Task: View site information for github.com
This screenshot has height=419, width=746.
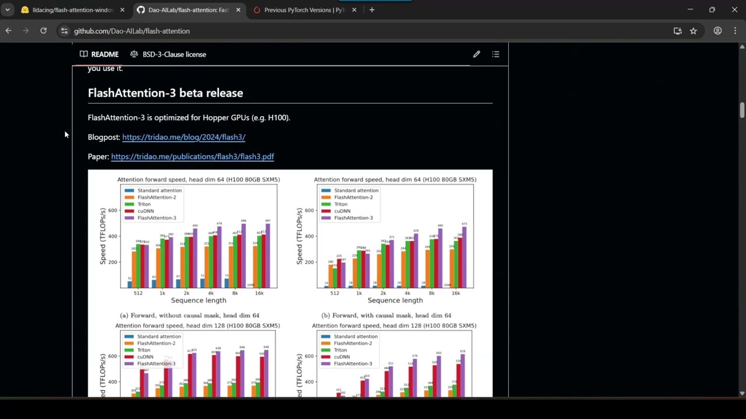Action: click(x=64, y=31)
